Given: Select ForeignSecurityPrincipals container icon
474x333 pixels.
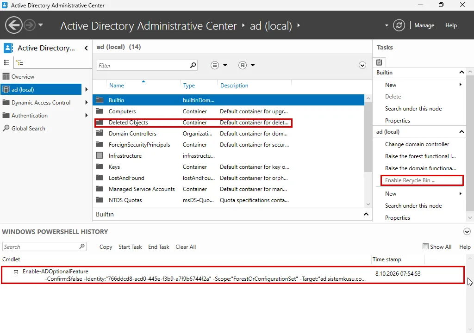Looking at the screenshot, I should pyautogui.click(x=100, y=144).
